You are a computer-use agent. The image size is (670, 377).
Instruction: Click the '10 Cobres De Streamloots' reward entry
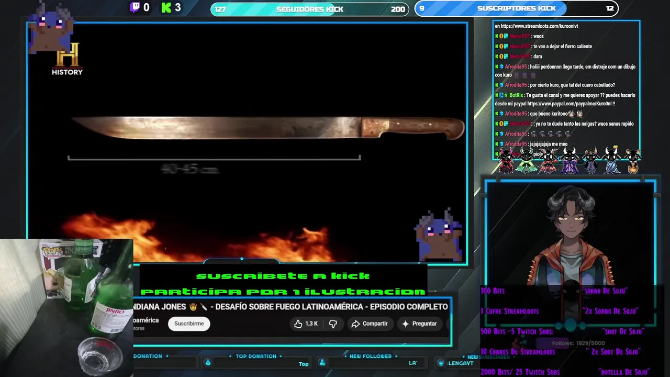518,352
